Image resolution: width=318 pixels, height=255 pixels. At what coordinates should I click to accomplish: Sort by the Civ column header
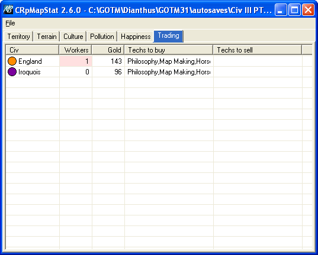(x=33, y=50)
